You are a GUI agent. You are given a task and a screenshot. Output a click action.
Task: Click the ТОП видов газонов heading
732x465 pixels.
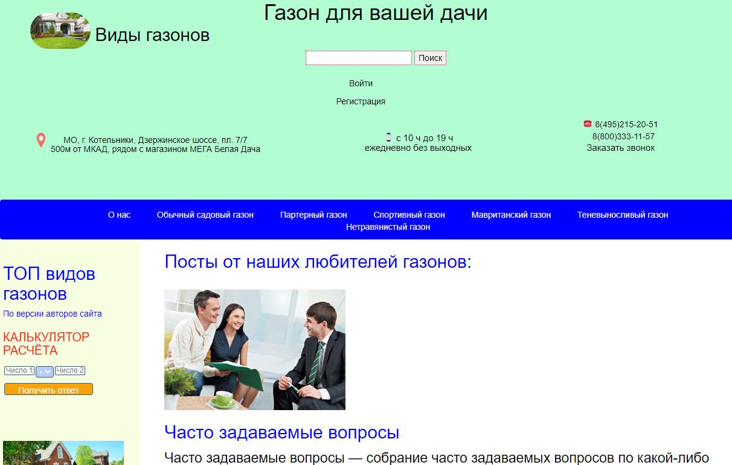[x=50, y=284]
